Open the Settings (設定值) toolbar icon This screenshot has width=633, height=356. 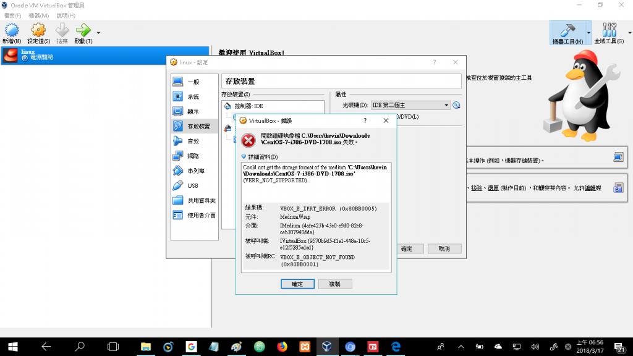(x=38, y=33)
